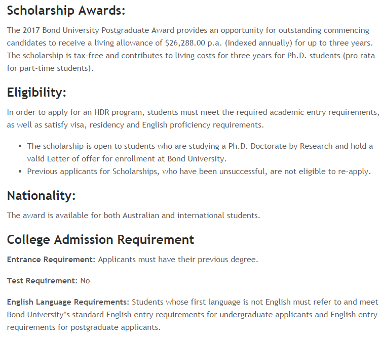Click the bullet about previous applicants
The image size is (381, 339).
pyautogui.click(x=199, y=172)
